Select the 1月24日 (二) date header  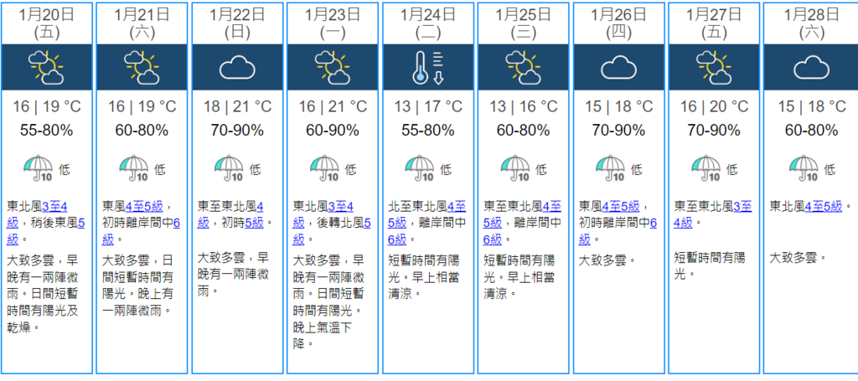[428, 23]
